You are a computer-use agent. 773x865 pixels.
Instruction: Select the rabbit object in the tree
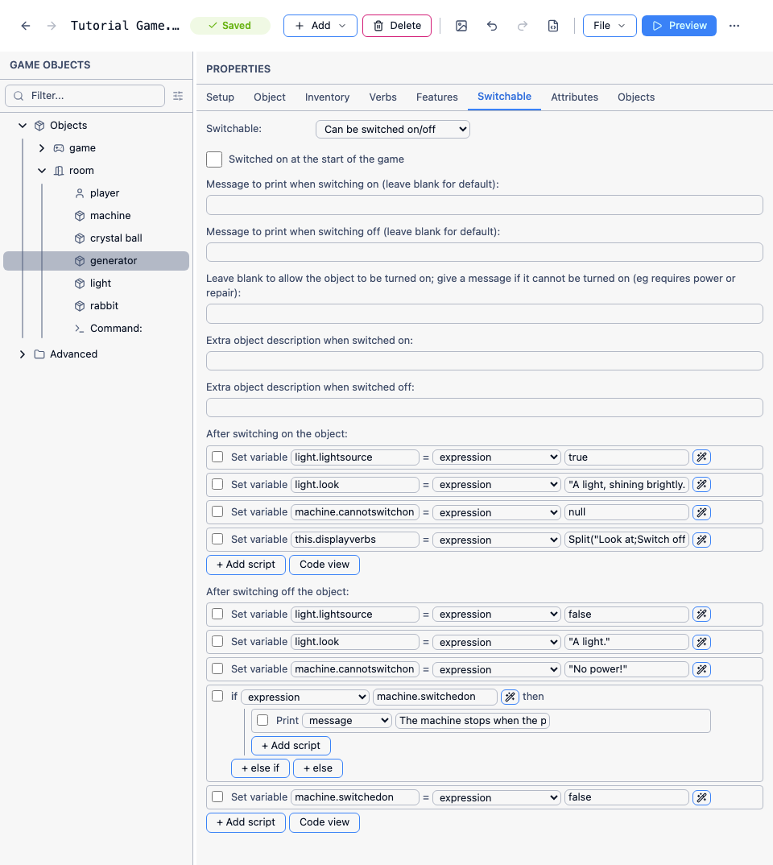pos(104,306)
